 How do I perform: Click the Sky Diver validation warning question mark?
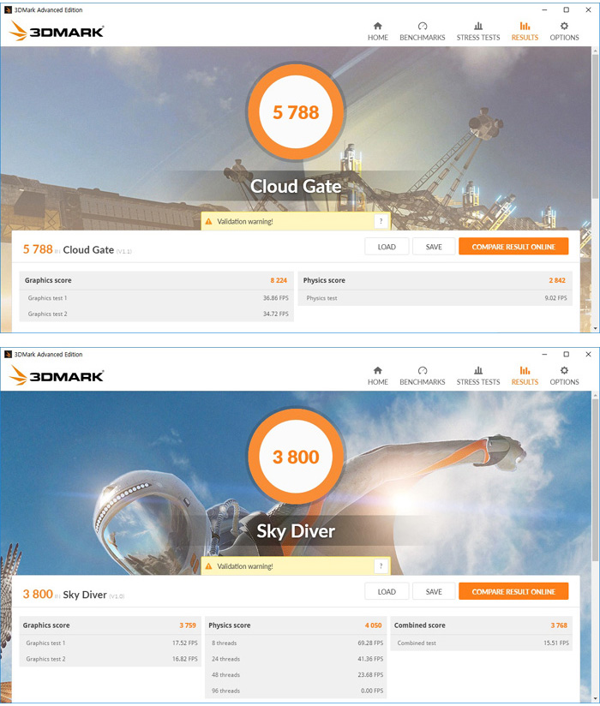click(x=381, y=566)
